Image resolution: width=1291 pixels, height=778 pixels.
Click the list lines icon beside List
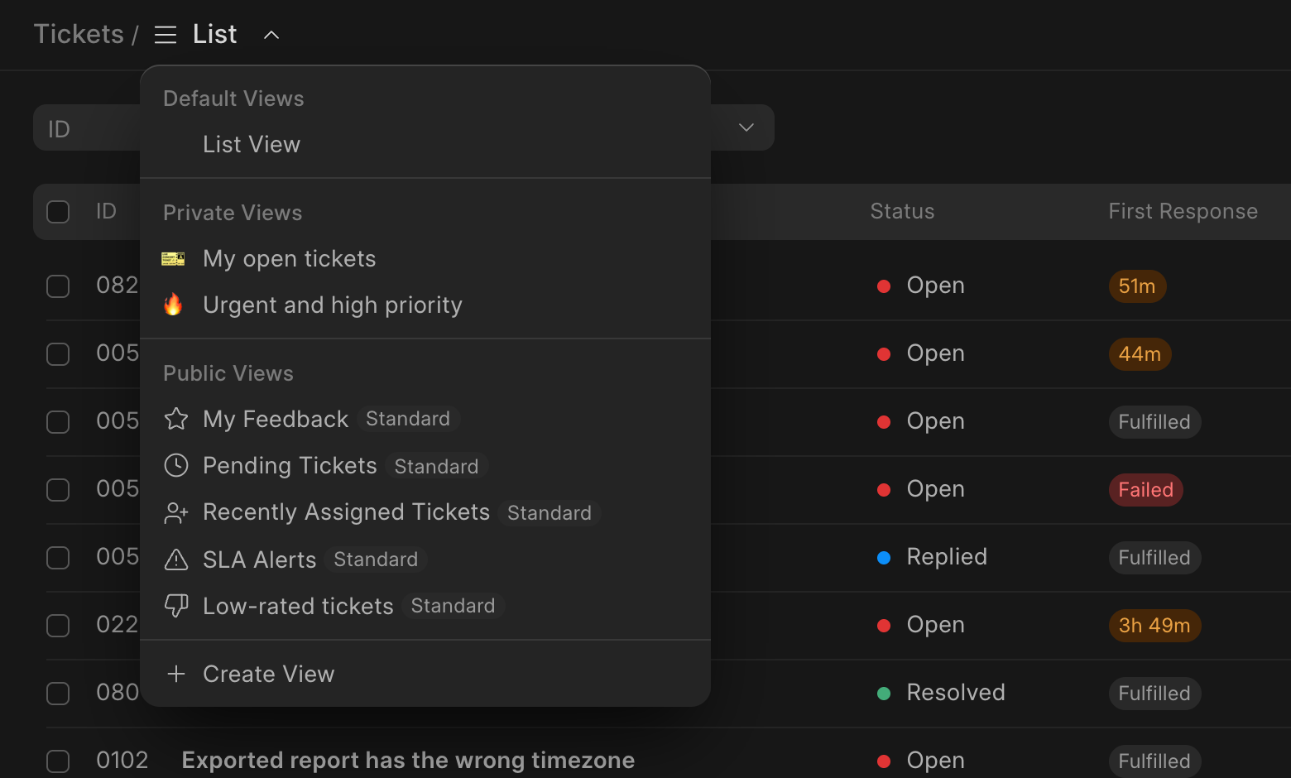166,35
